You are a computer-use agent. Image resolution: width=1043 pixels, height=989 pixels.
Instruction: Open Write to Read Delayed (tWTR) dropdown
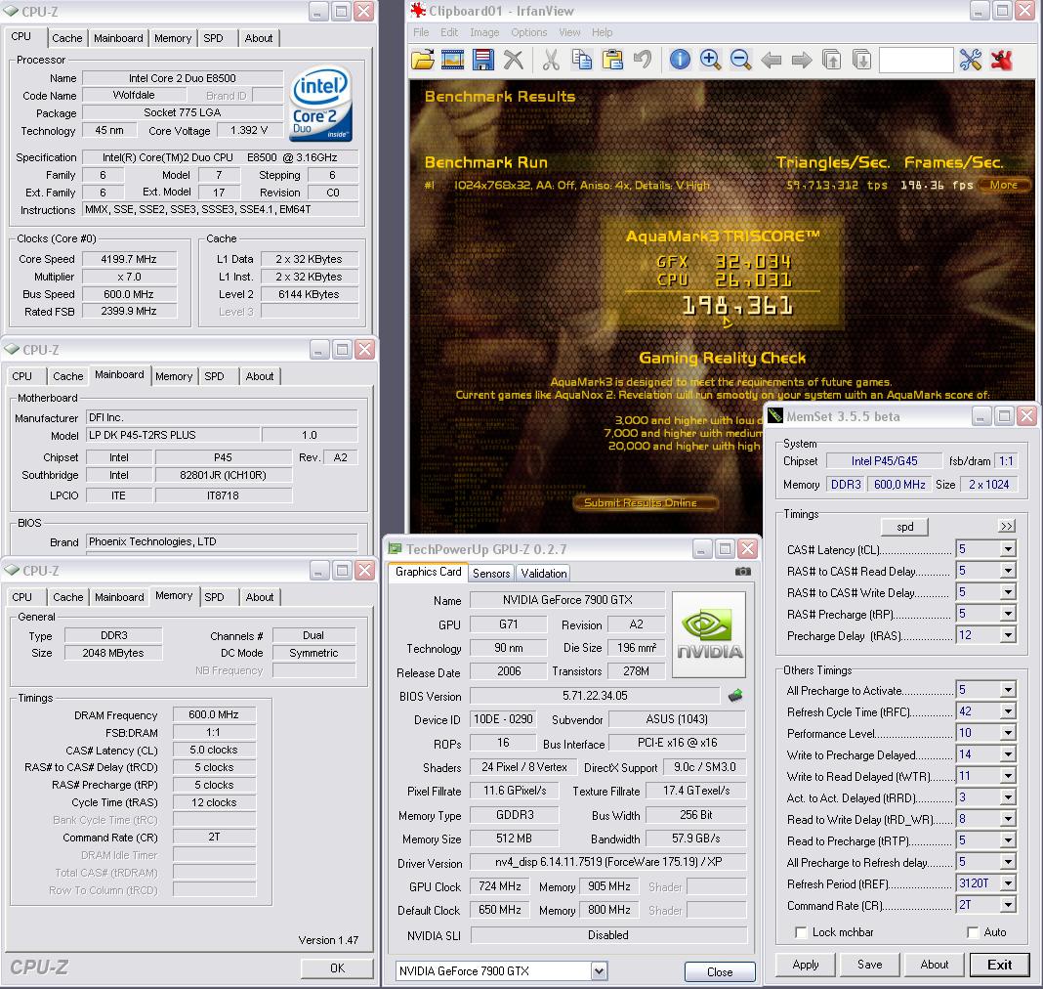coord(1009,776)
